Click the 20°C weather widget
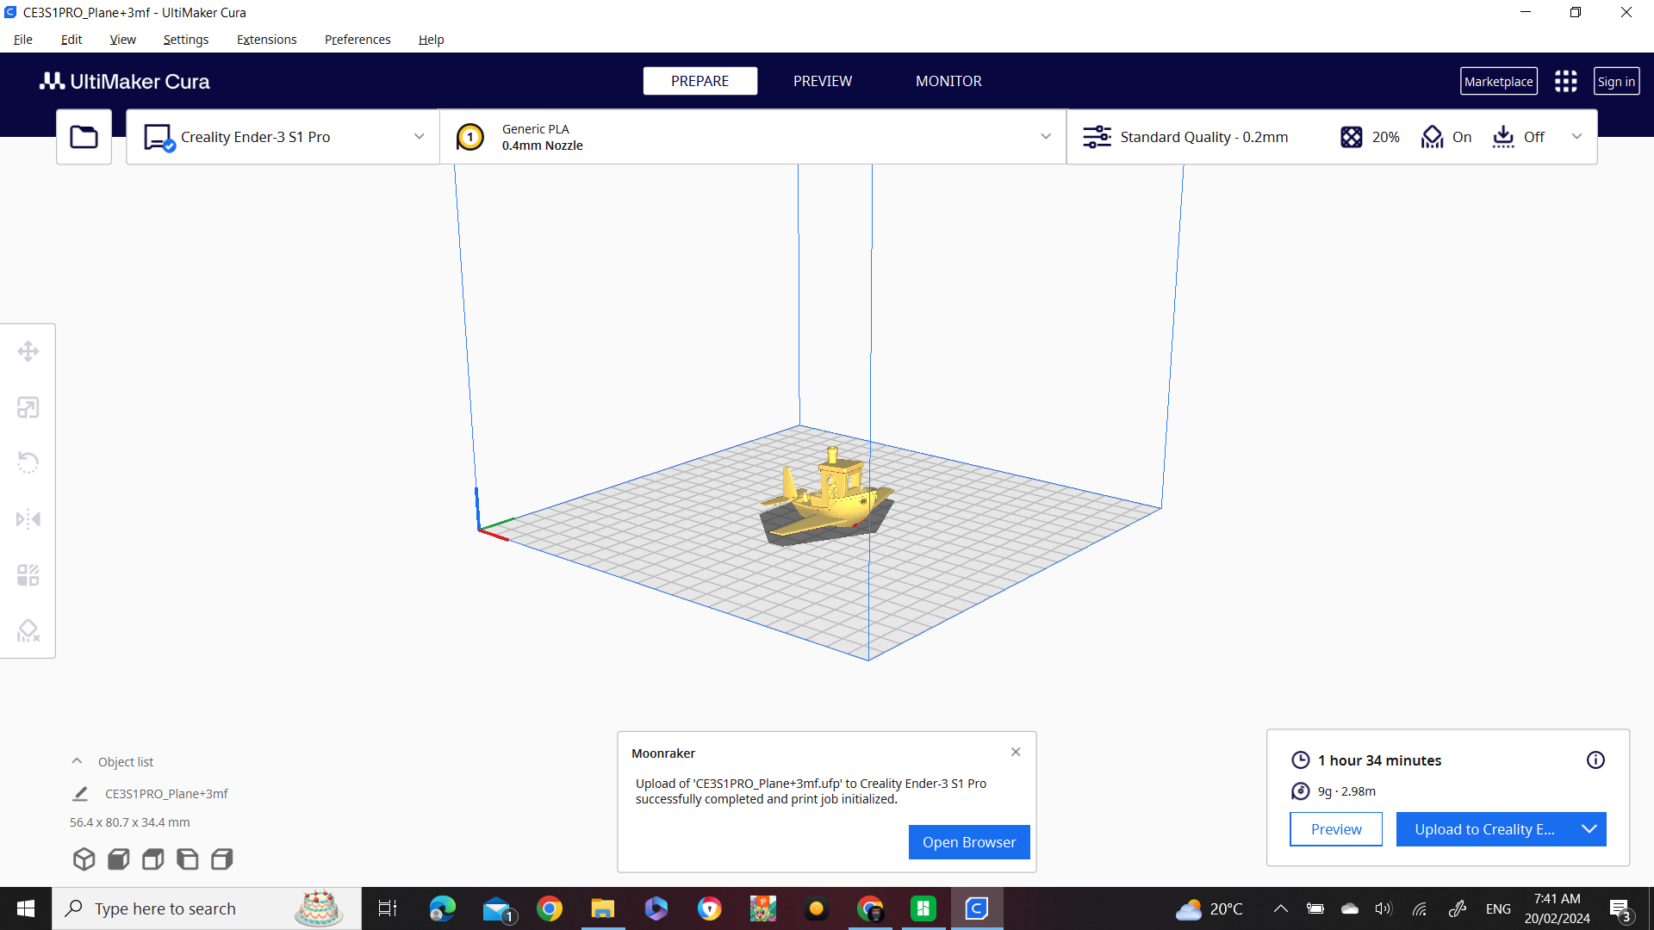This screenshot has height=930, width=1654. click(1209, 908)
